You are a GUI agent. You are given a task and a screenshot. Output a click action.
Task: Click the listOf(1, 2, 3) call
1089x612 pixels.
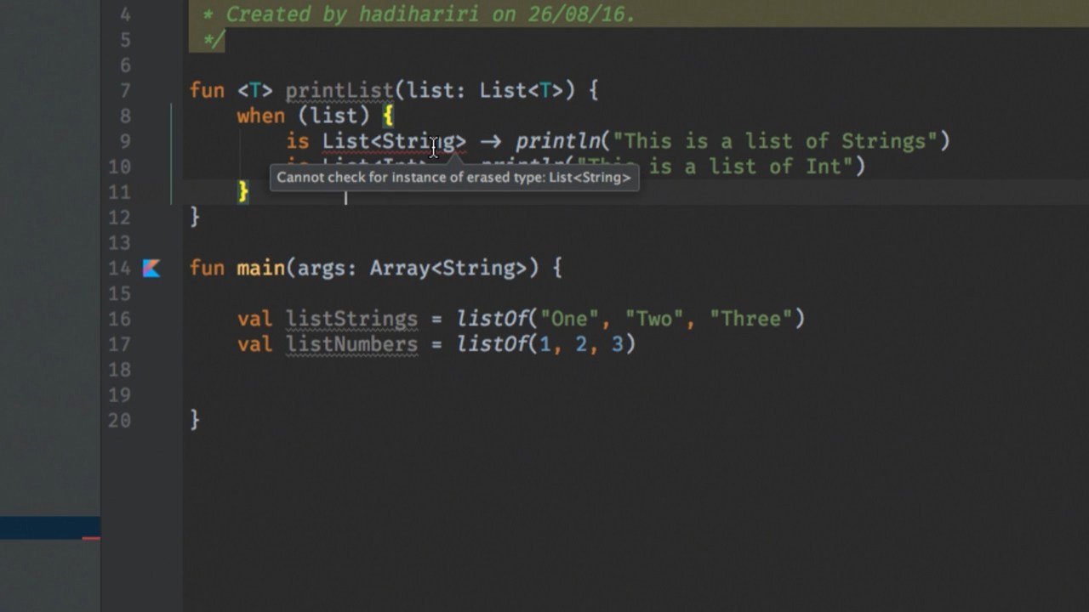[546, 345]
